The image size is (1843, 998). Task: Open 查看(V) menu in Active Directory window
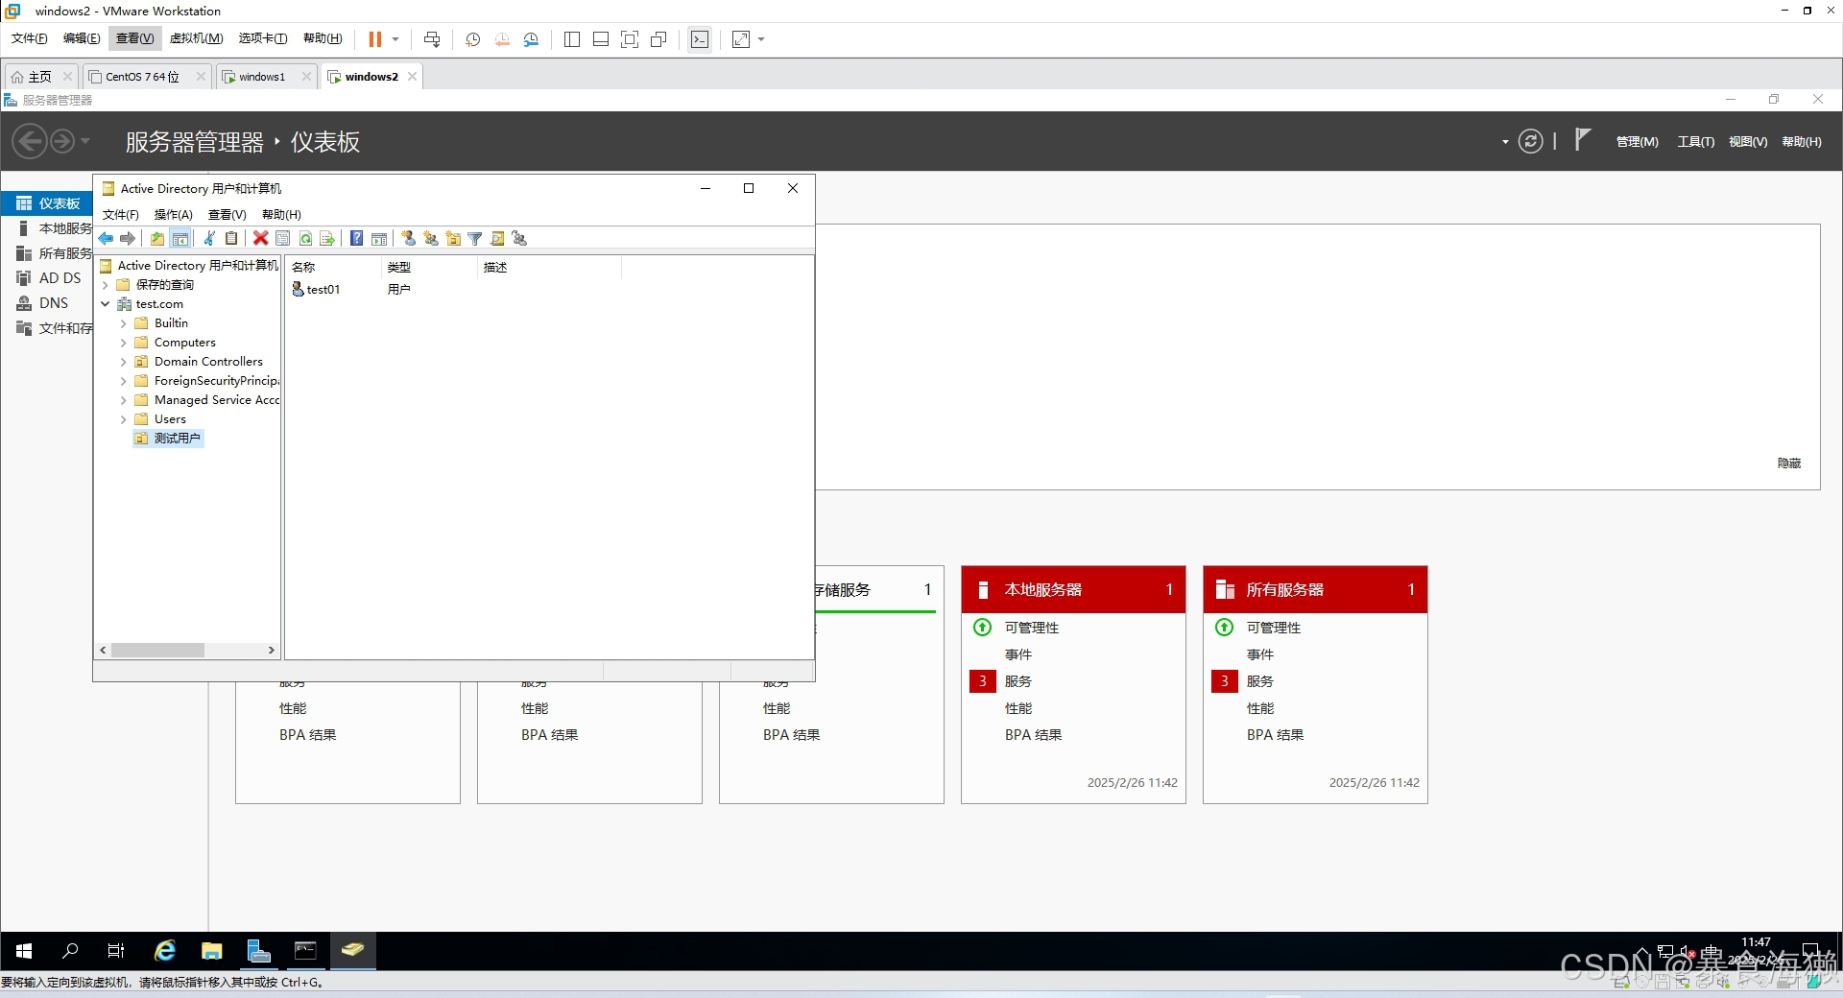tap(227, 215)
